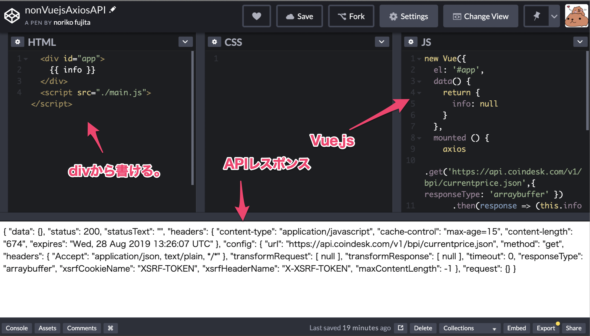This screenshot has height=336, width=590.
Task: Click the script src line in HTML
Action: (95, 93)
